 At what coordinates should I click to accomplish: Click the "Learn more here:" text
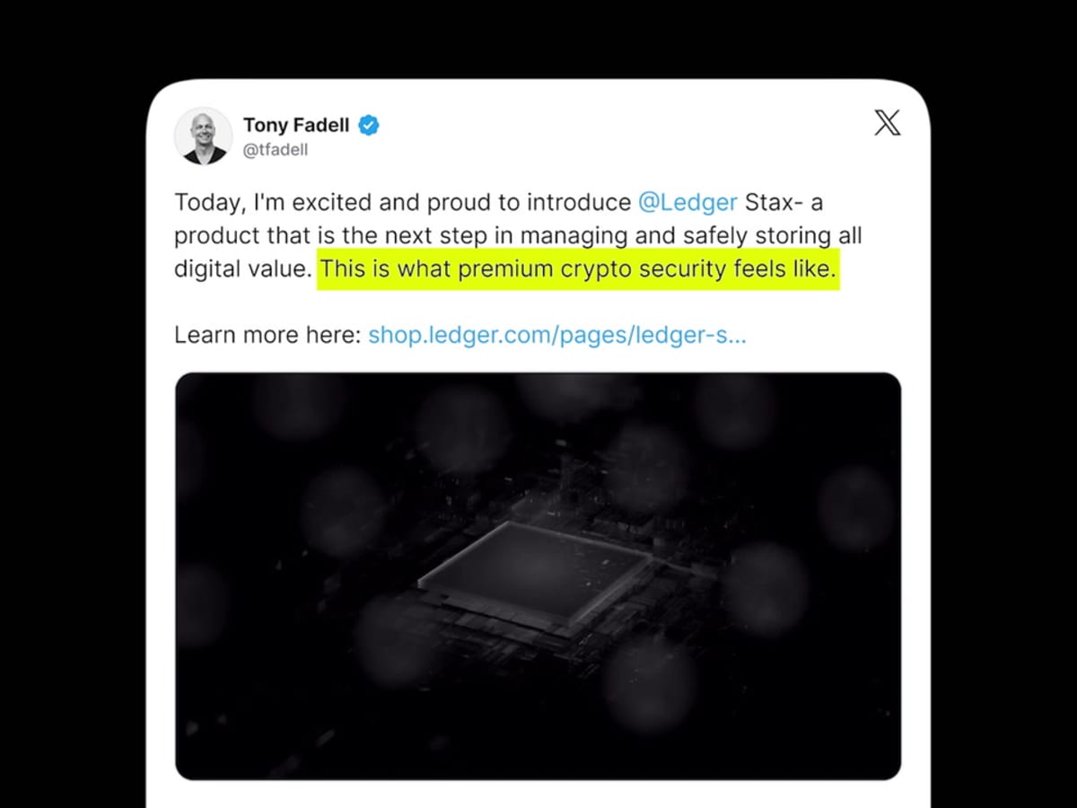point(267,335)
